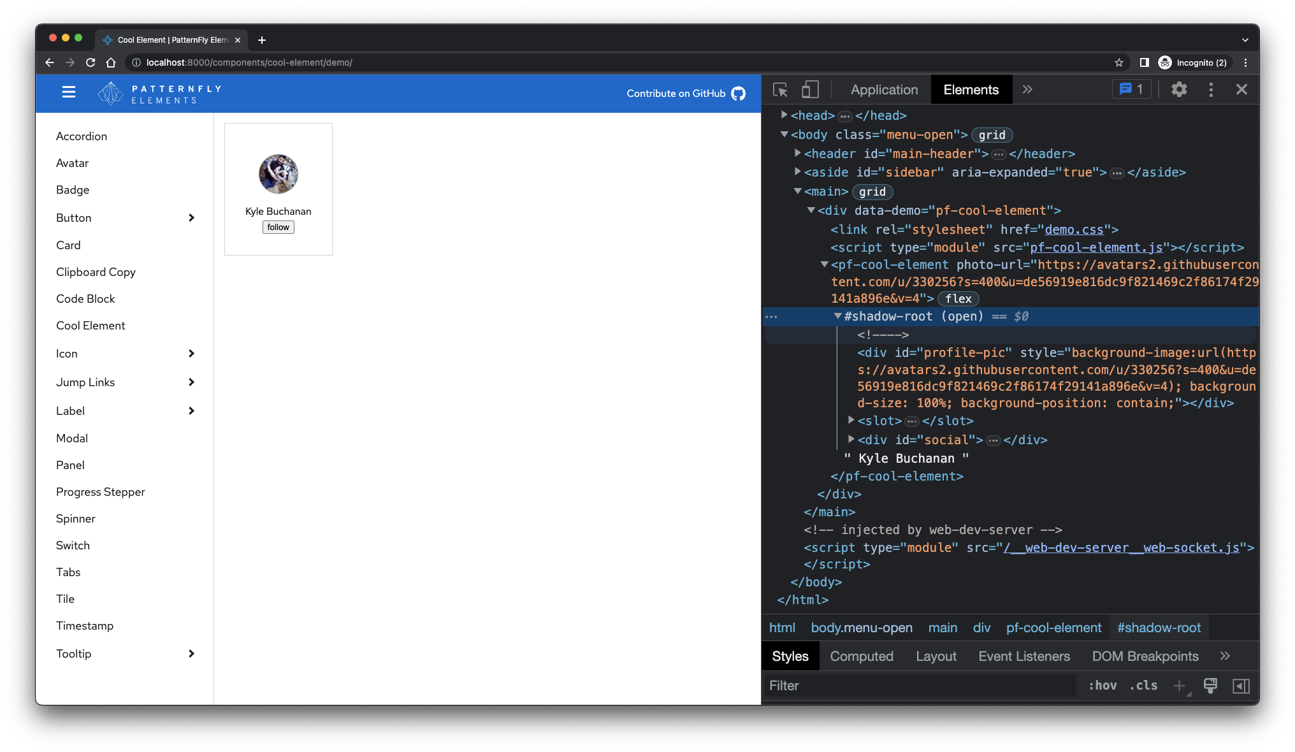Click the follow button under Kyle Buchanan
1295x752 pixels.
pyautogui.click(x=278, y=227)
